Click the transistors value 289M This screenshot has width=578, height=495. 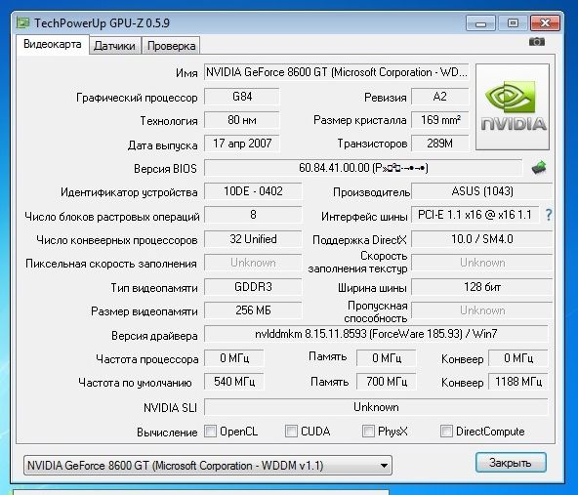pos(439,144)
